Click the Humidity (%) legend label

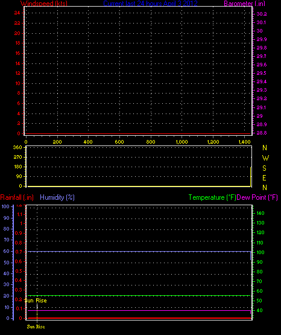coord(57,197)
